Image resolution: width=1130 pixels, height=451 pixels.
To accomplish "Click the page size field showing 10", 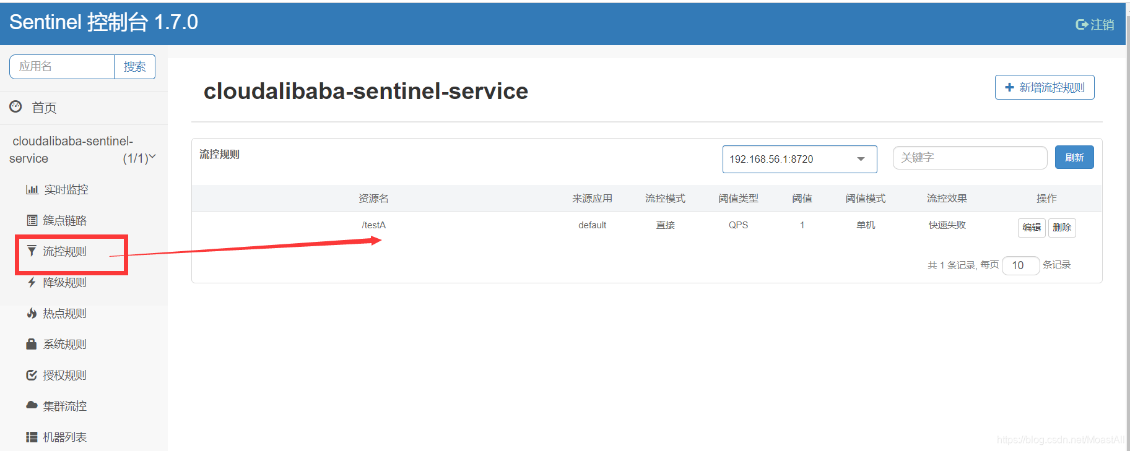I will pyautogui.click(x=1020, y=265).
